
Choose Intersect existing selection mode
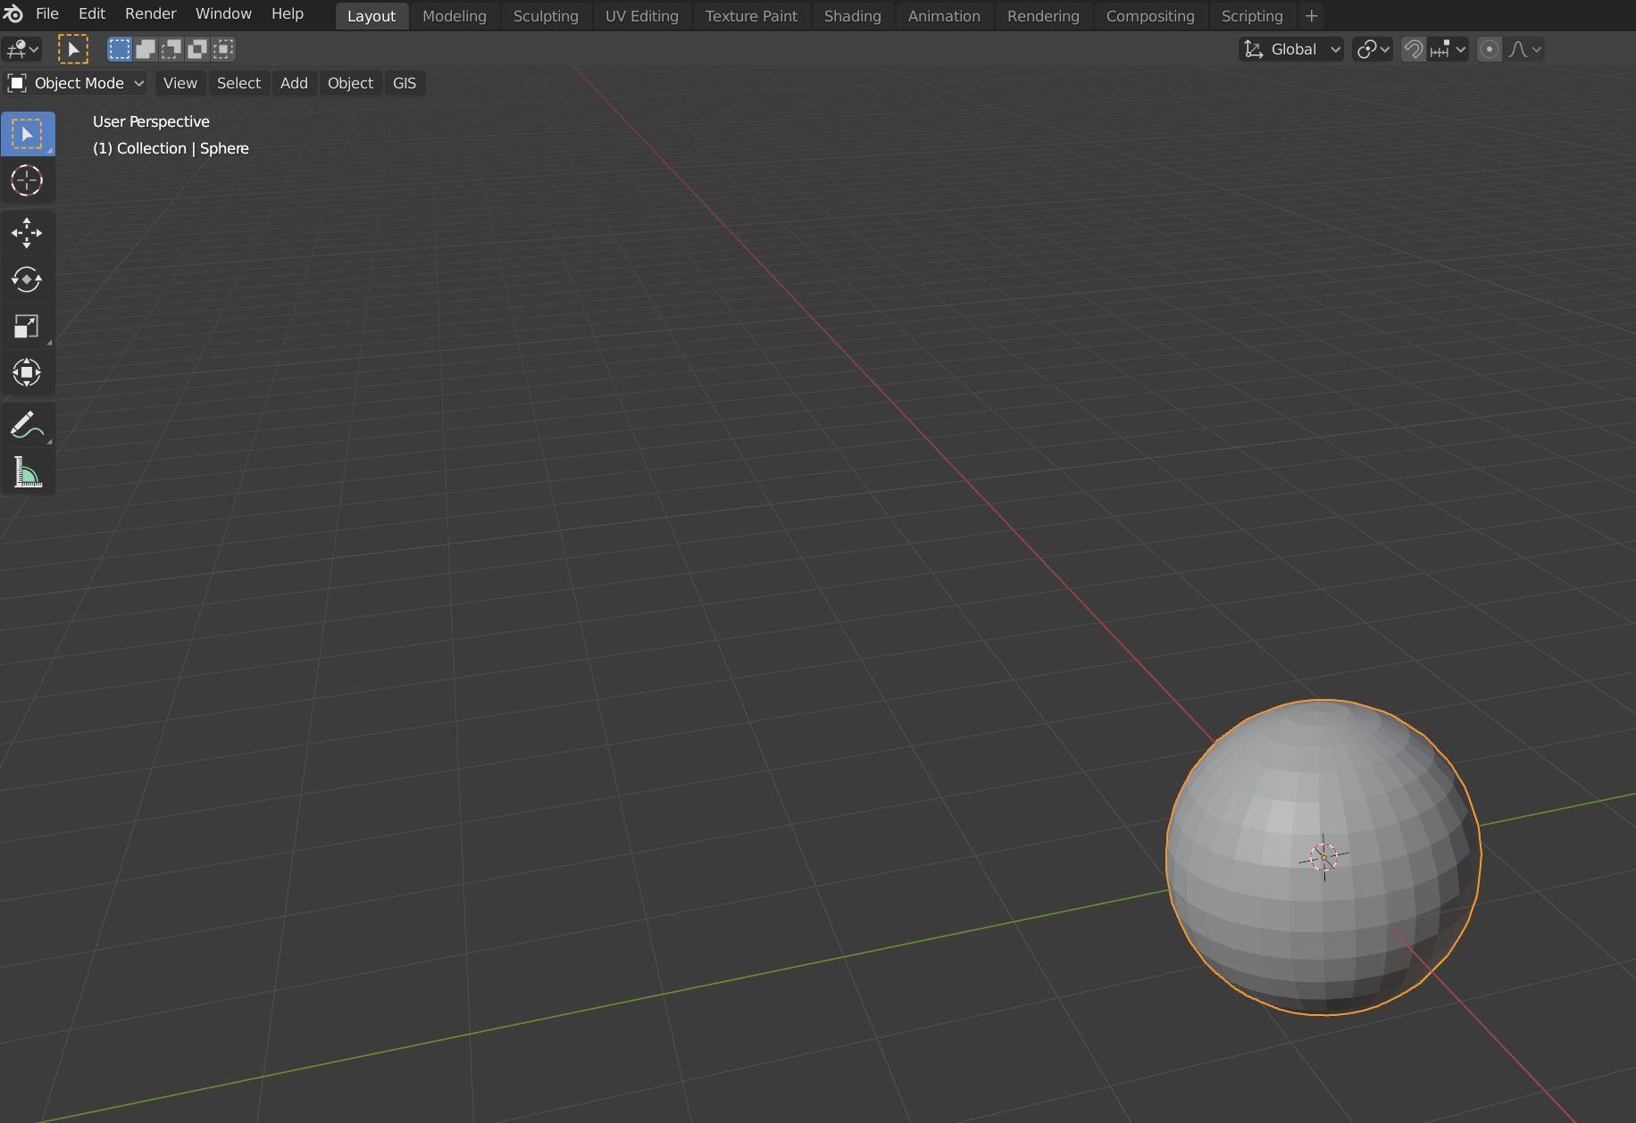pyautogui.click(x=223, y=49)
